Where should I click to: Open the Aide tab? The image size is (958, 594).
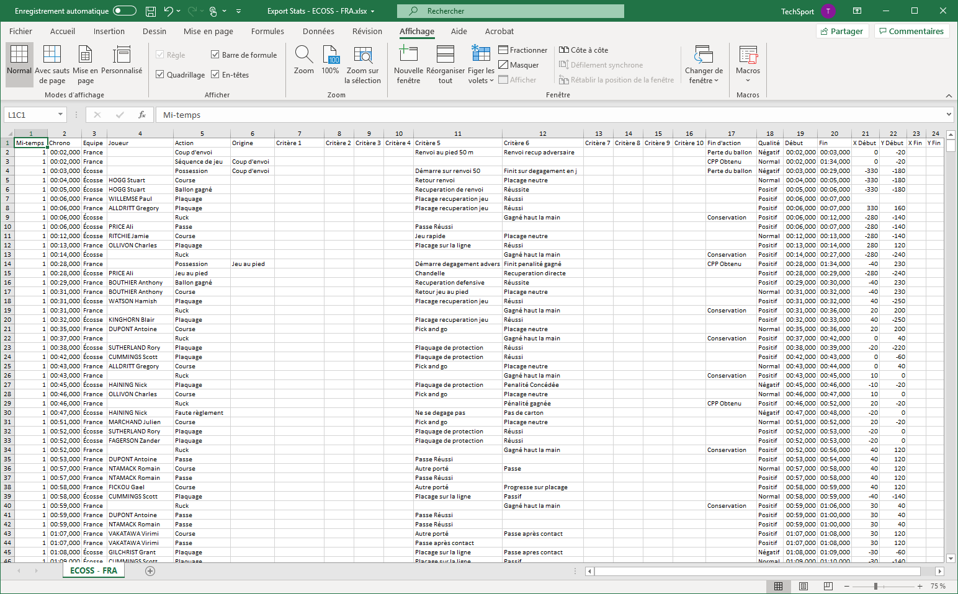coord(459,31)
